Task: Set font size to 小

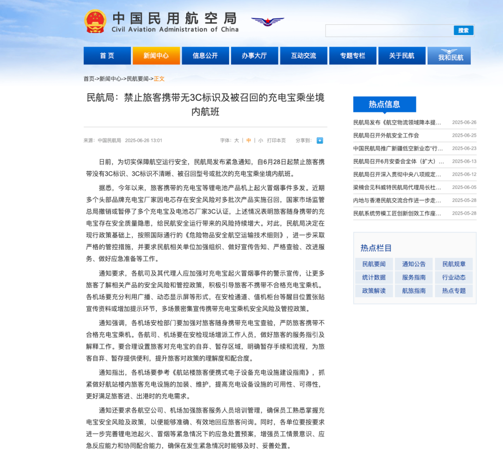Action: (x=260, y=140)
